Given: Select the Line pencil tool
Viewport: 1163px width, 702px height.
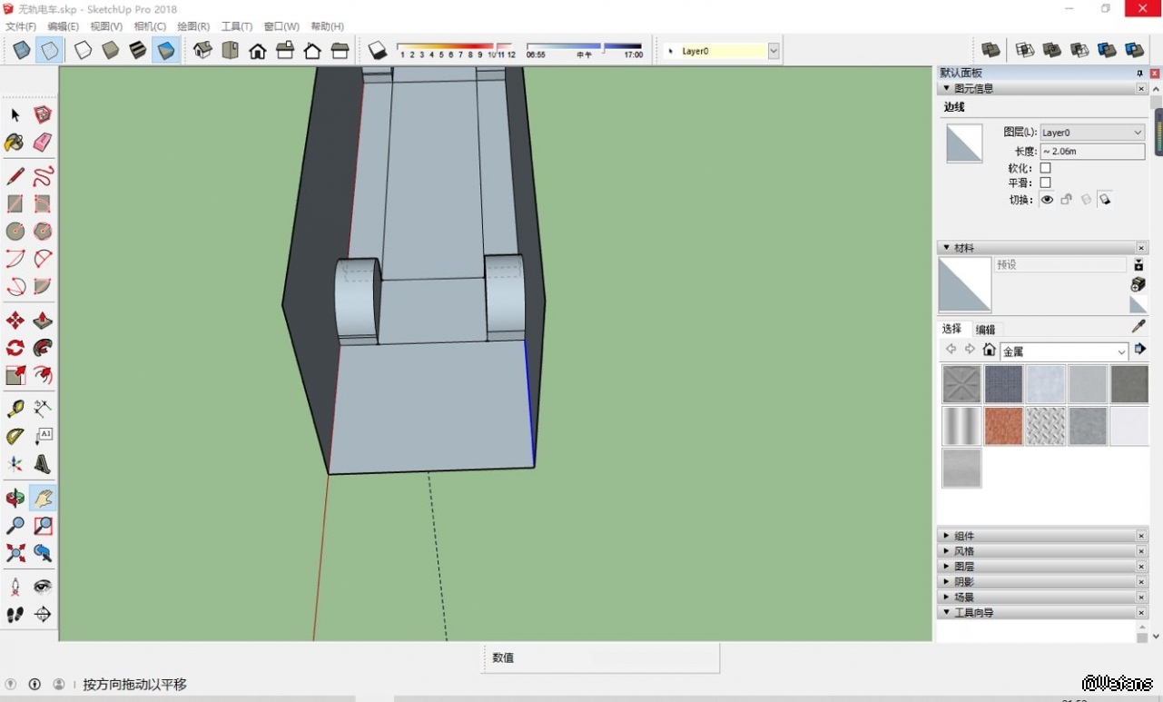Looking at the screenshot, I should [x=15, y=176].
